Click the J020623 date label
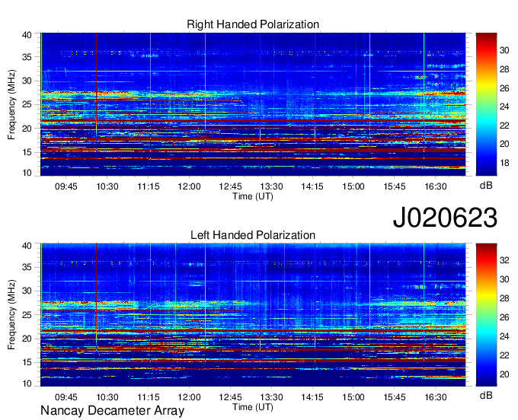This screenshot has height=420, width=518. tap(445, 218)
